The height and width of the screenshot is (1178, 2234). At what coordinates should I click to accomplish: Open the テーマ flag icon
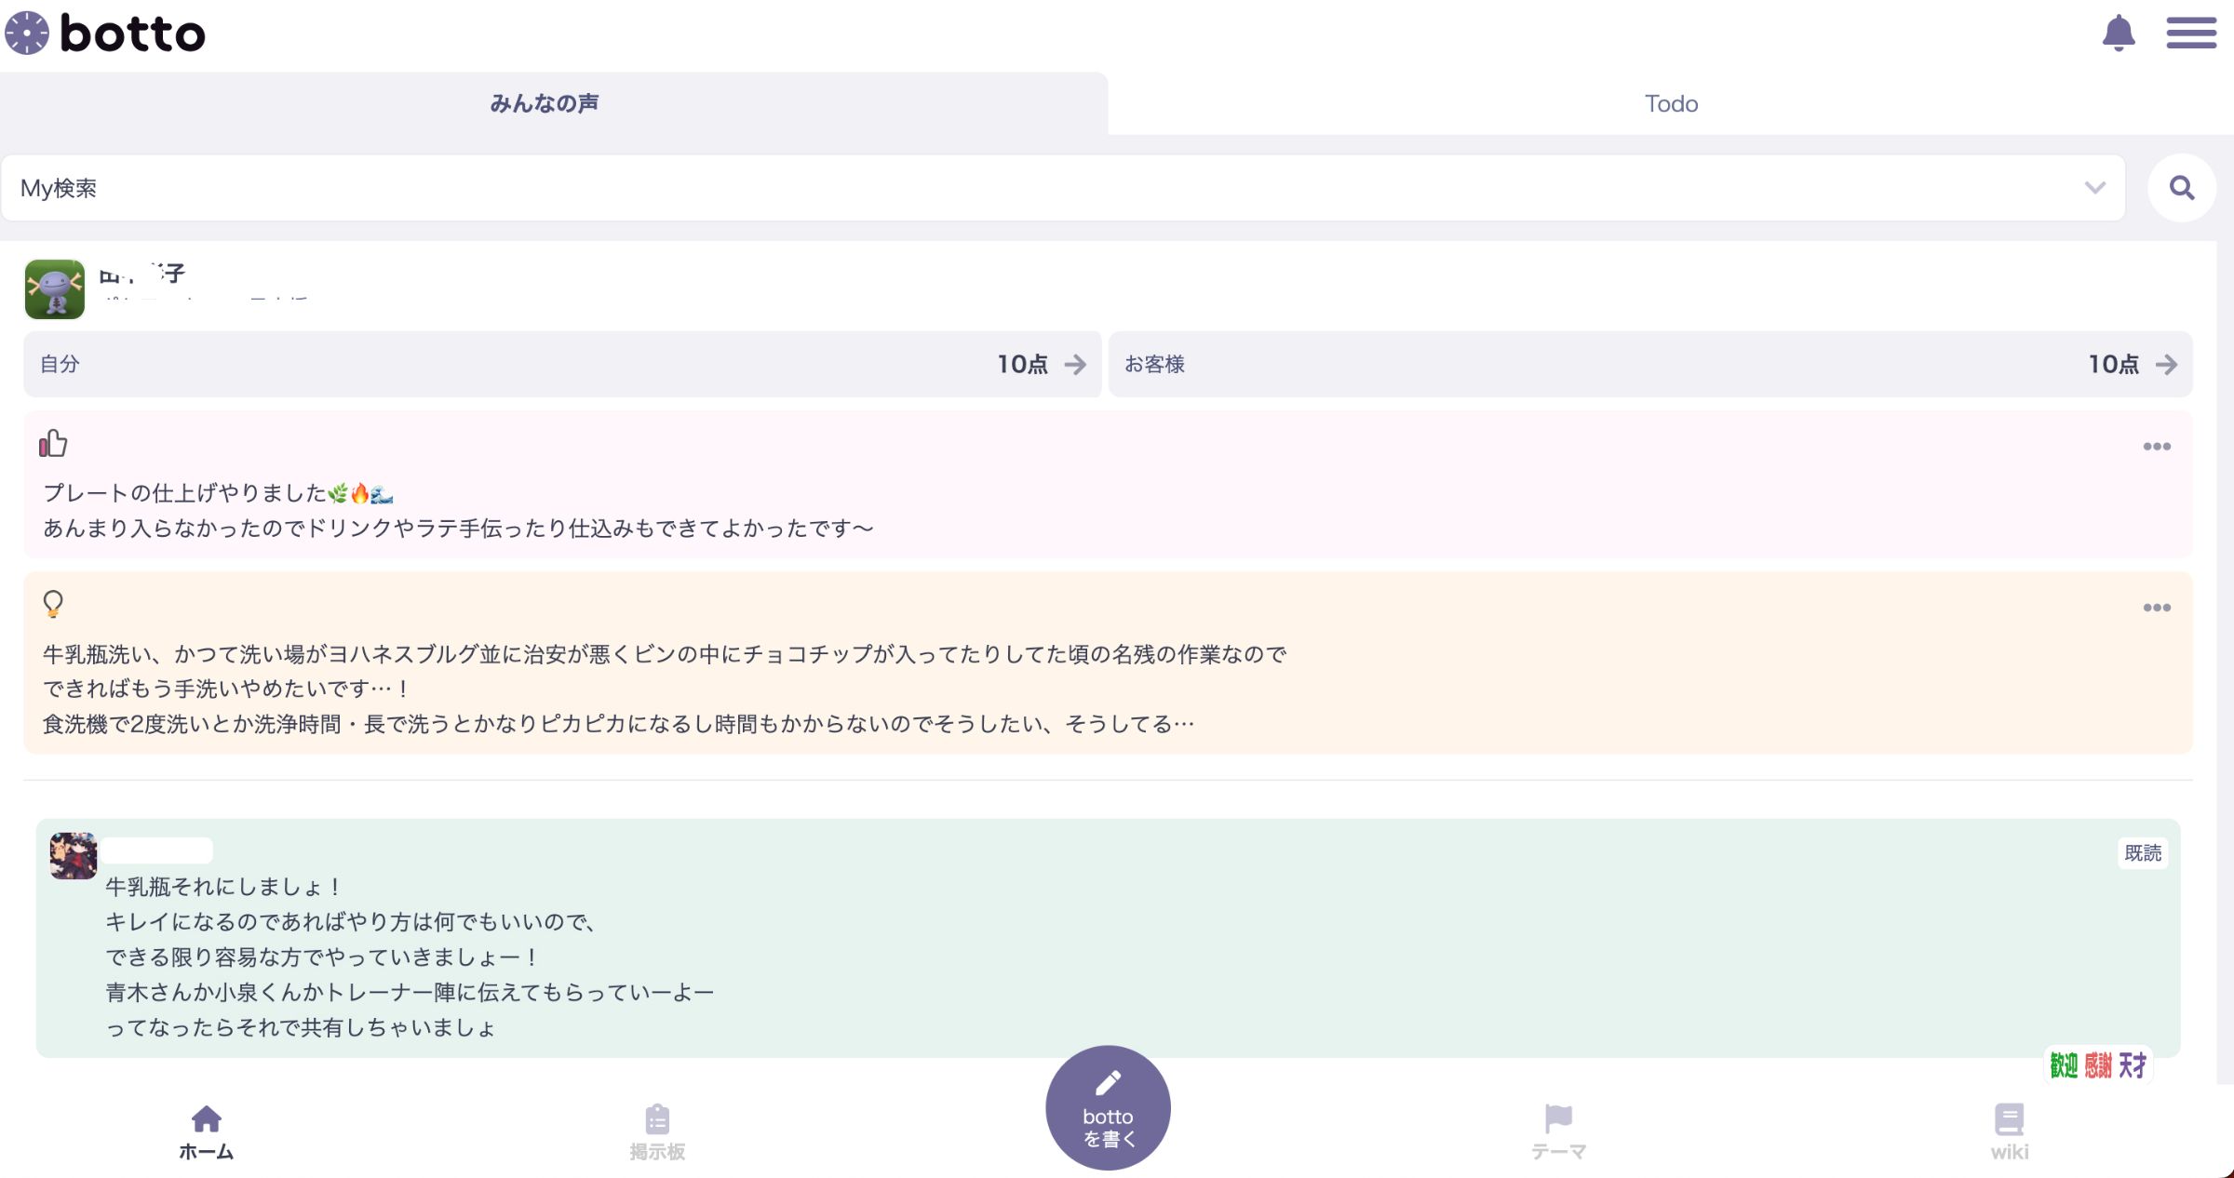click(x=1557, y=1117)
